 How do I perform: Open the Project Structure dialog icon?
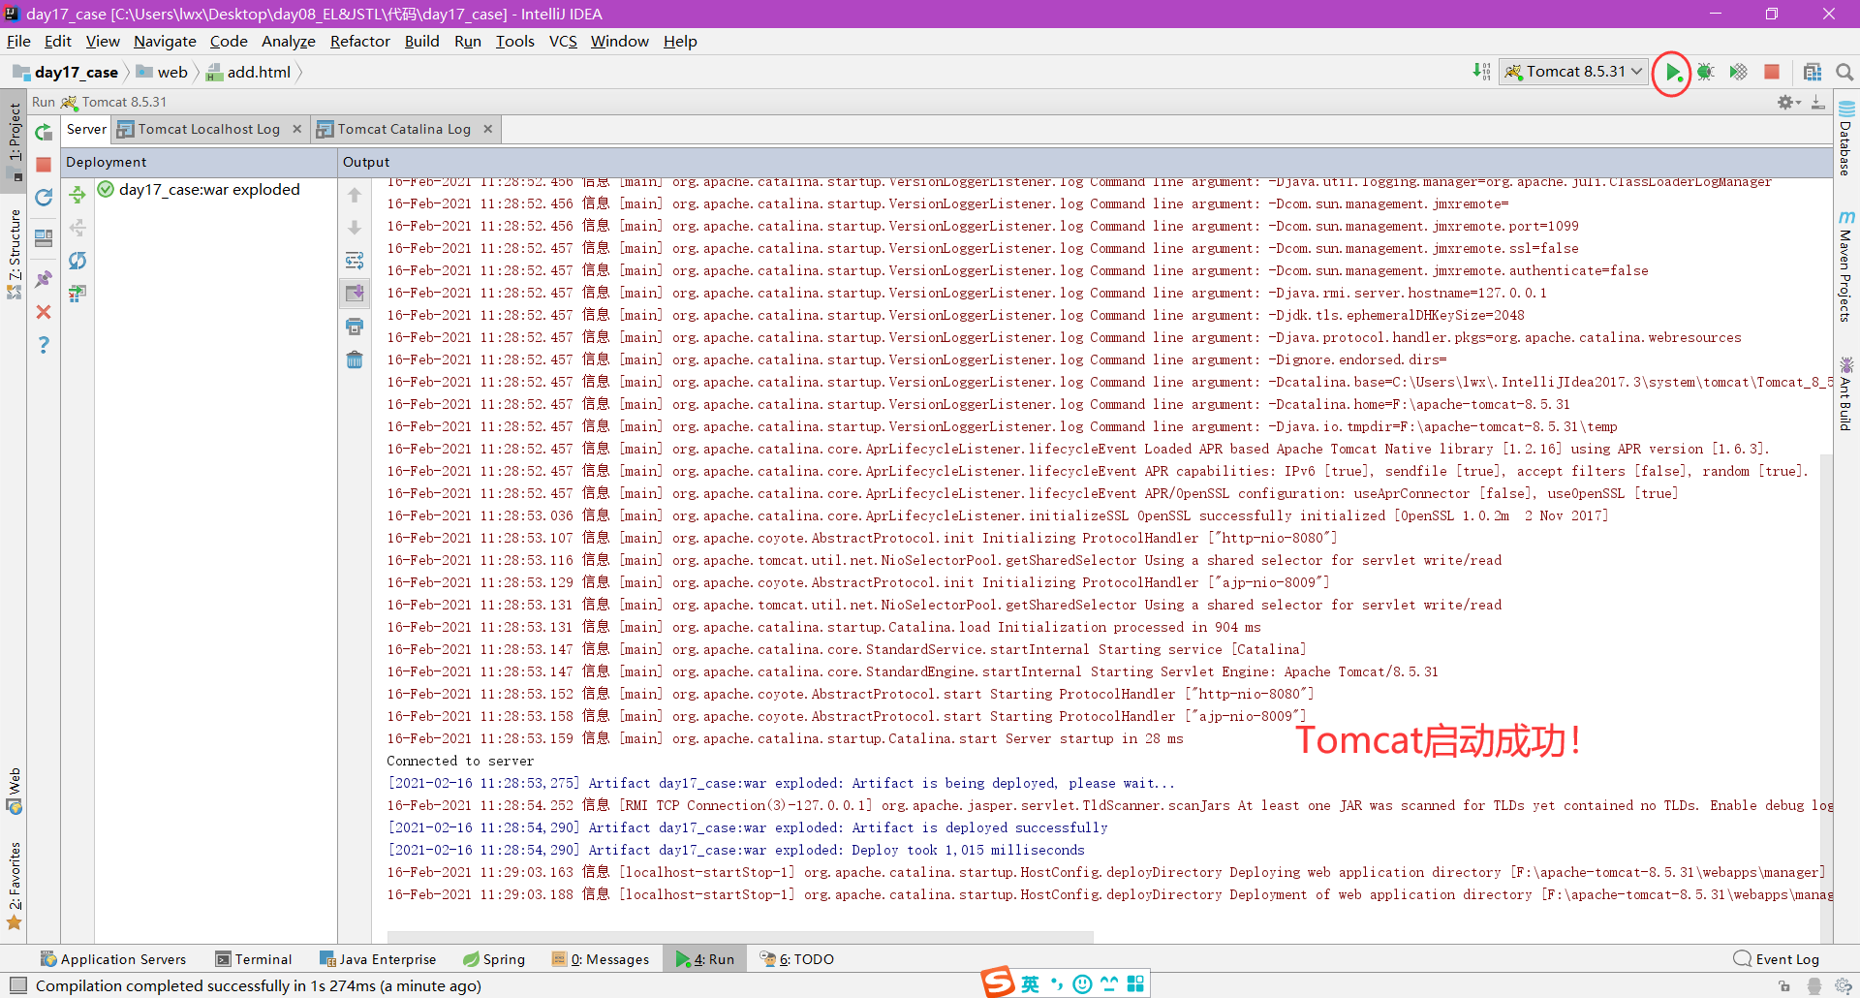pos(1813,73)
